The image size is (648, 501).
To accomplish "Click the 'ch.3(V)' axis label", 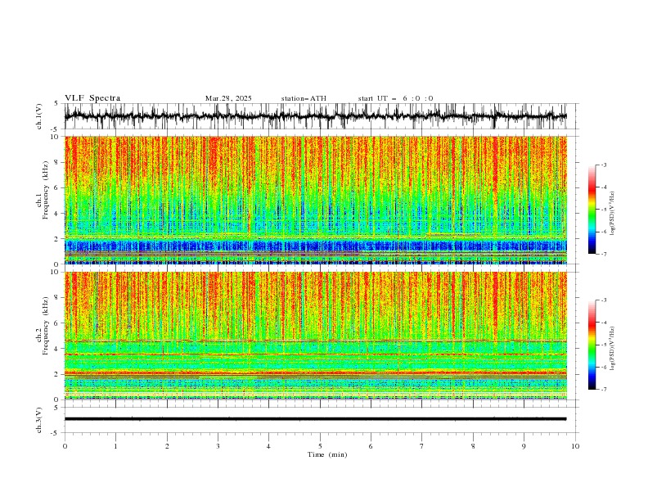I will (x=39, y=420).
